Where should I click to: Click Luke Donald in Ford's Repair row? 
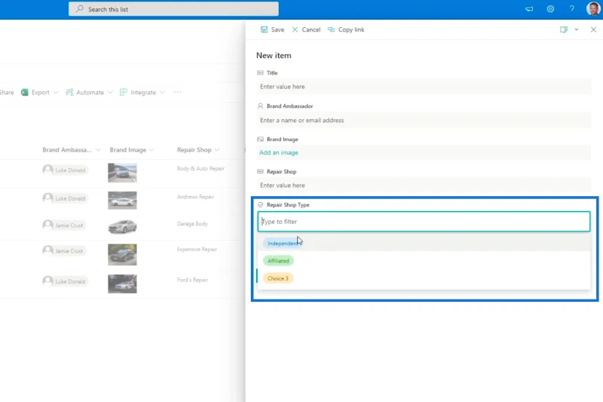pos(65,281)
